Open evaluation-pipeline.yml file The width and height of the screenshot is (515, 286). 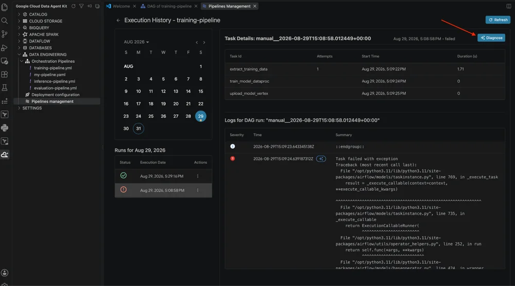[55, 88]
